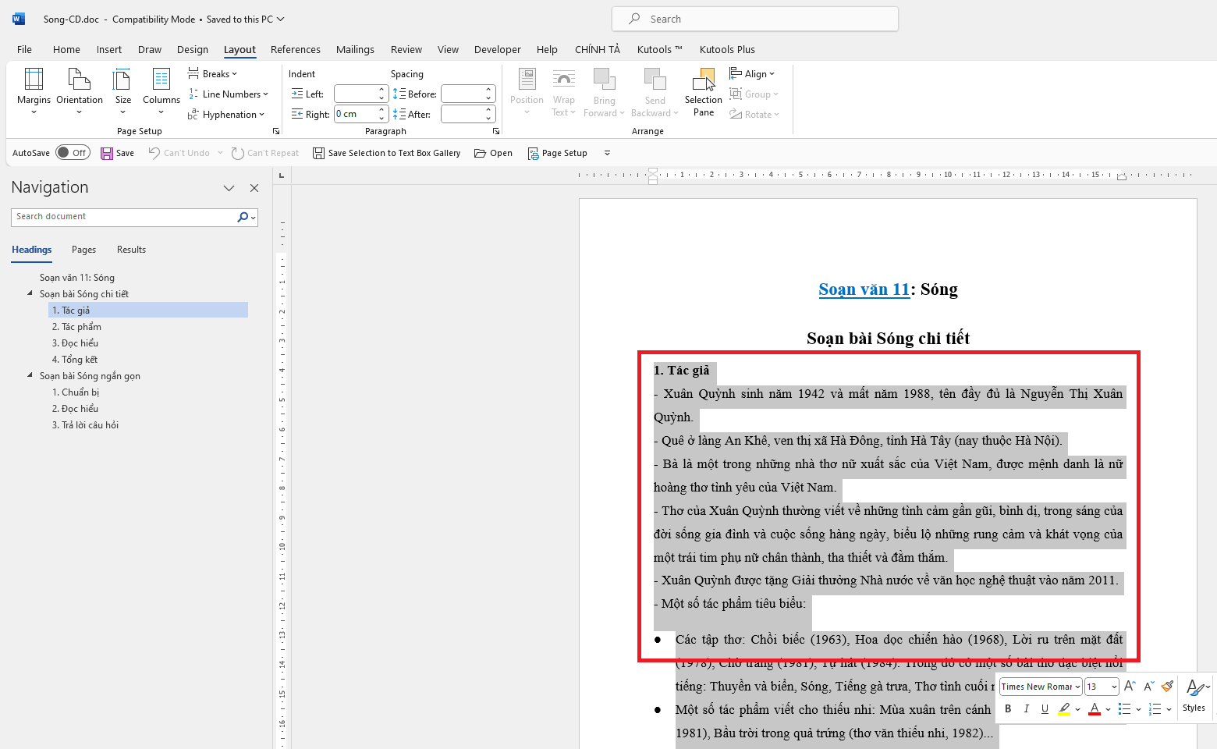Click Save Selection to Text Box Gallery
The height and width of the screenshot is (749, 1217).
(x=387, y=153)
